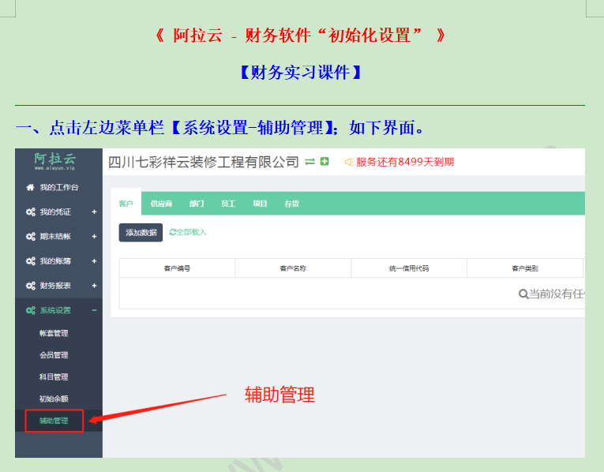Open the 财务报表 menu entry
The height and width of the screenshot is (472, 604).
pos(58,286)
